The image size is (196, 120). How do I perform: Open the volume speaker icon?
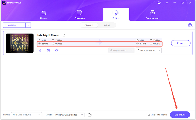[x=57, y=50]
